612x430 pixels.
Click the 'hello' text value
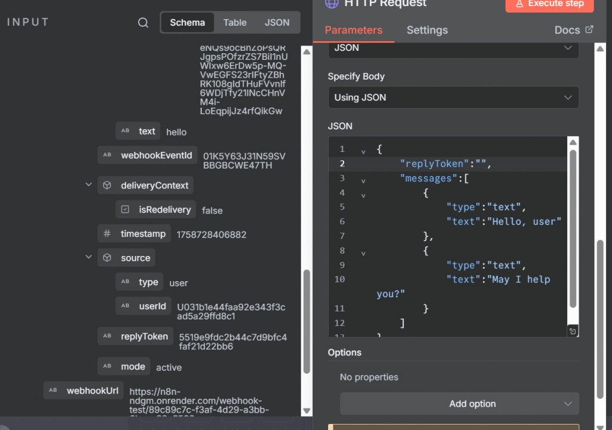pos(176,132)
